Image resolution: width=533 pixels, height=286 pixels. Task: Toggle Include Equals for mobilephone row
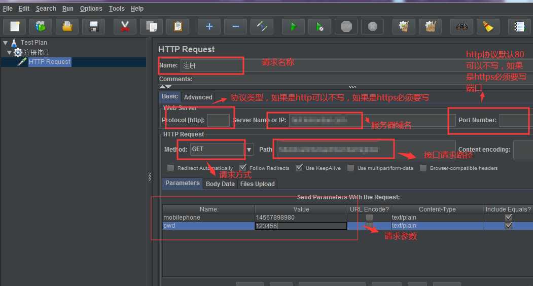509,218
